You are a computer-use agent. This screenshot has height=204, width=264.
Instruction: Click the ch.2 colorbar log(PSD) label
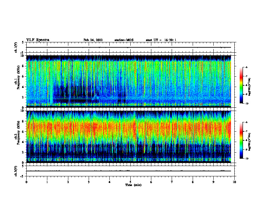250,142
